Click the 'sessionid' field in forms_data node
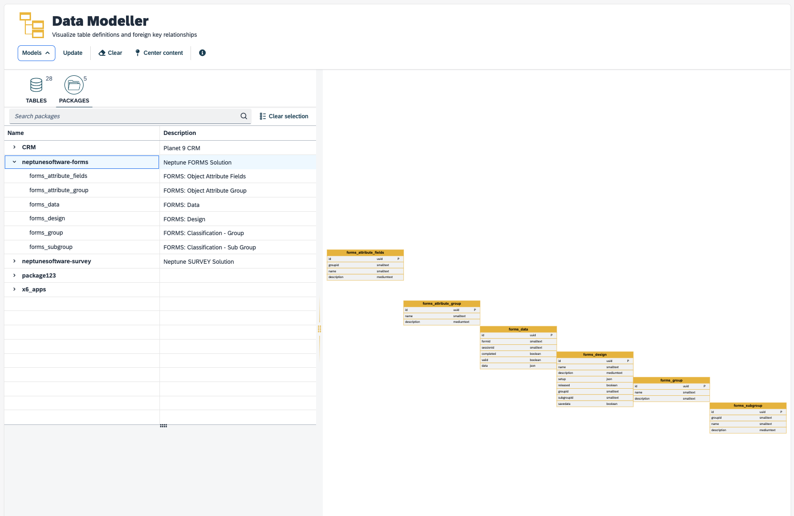 [x=519, y=348]
